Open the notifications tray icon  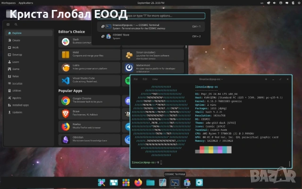(287, 3)
